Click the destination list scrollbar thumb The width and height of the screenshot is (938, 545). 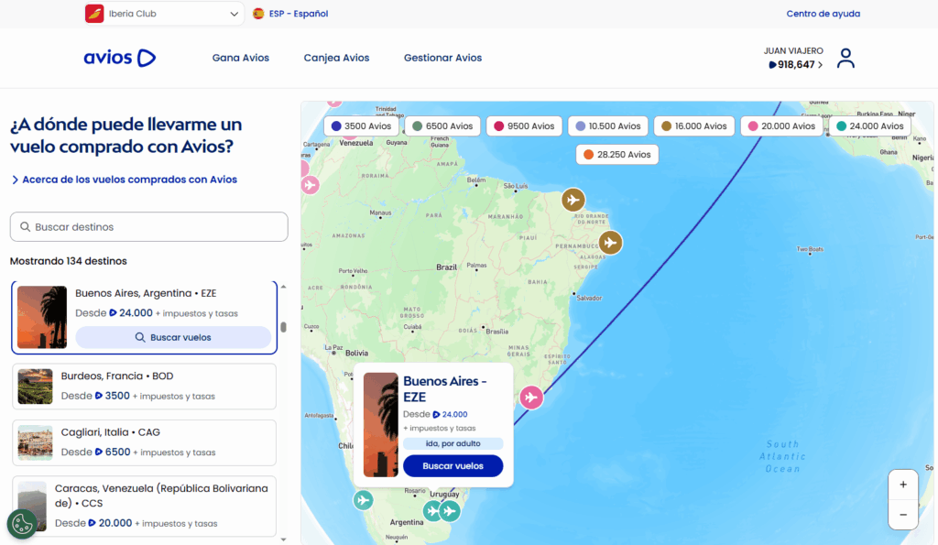pos(284,327)
